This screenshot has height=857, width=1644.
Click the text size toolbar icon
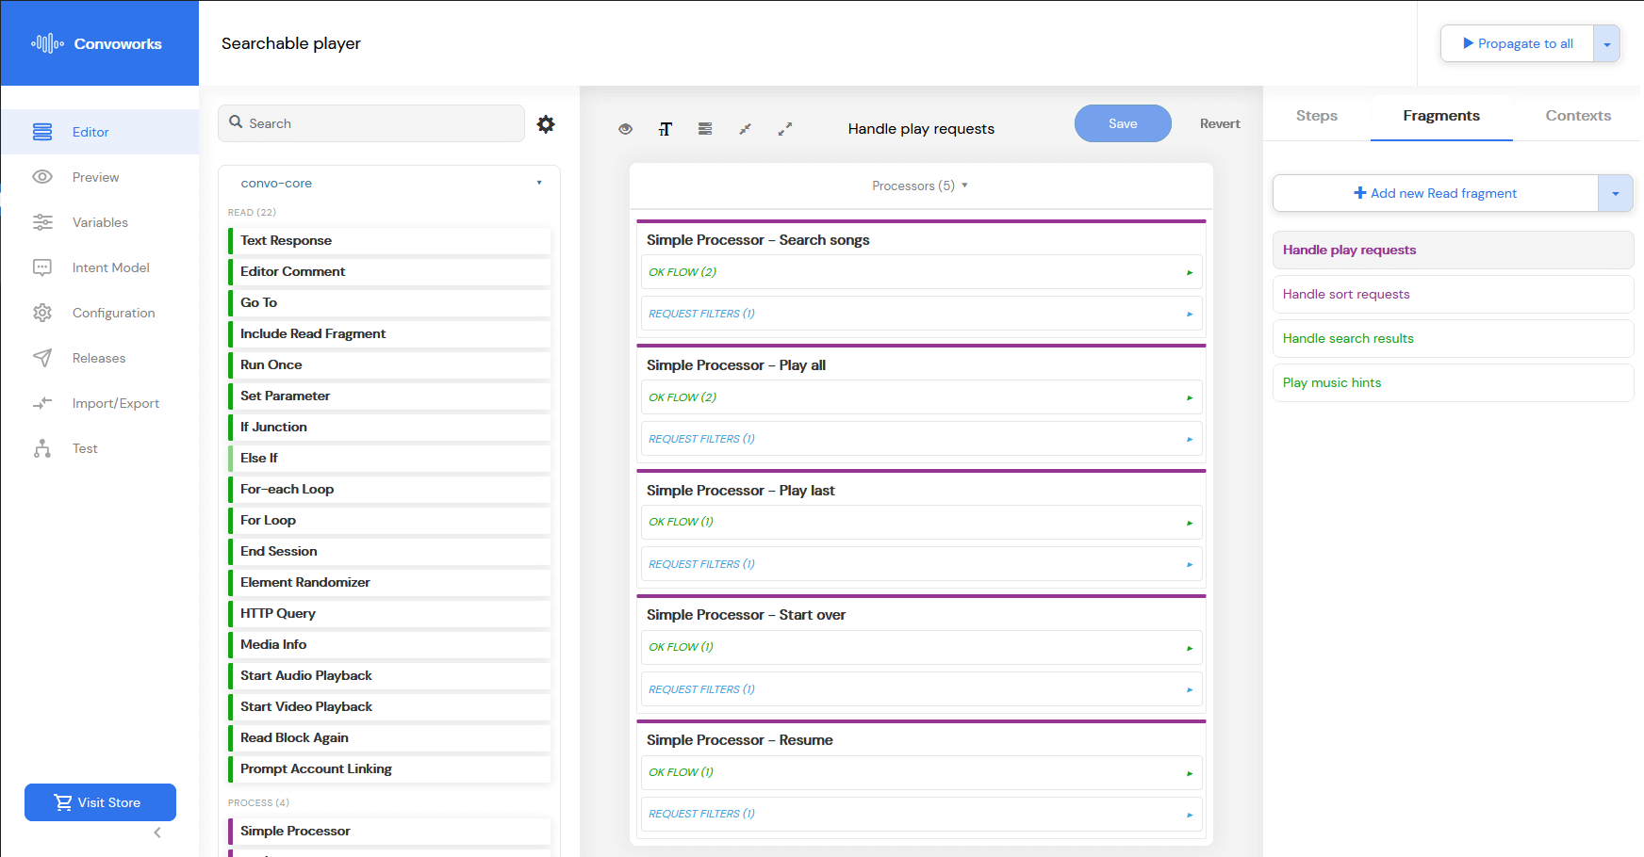coord(666,129)
